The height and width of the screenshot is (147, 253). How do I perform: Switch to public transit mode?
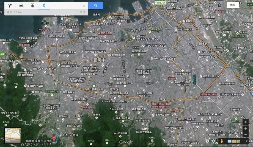coord(32,5)
